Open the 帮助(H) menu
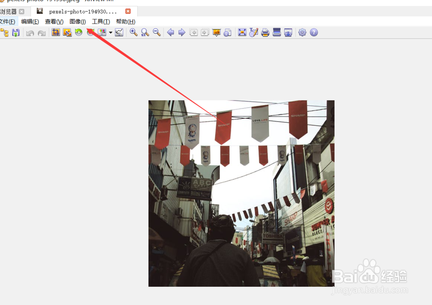 point(126,22)
